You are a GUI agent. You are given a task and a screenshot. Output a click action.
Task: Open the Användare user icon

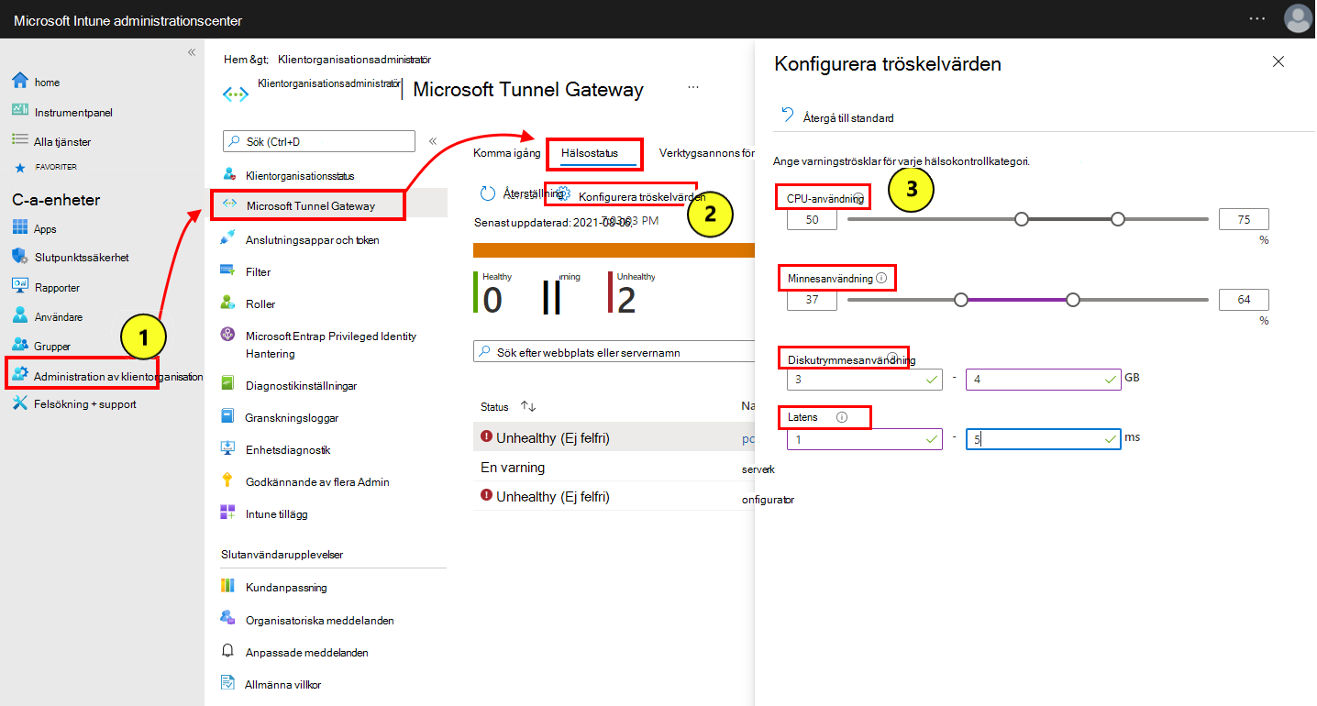20,315
